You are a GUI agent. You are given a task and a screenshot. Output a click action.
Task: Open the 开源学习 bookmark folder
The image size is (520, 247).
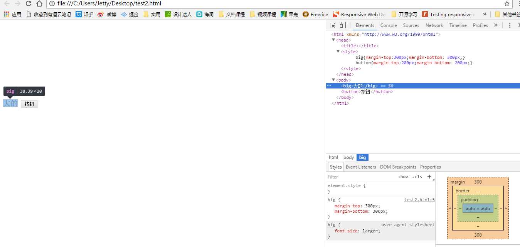pyautogui.click(x=404, y=14)
